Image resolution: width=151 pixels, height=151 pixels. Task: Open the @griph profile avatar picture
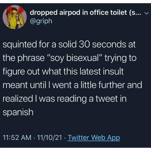[x=15, y=17]
